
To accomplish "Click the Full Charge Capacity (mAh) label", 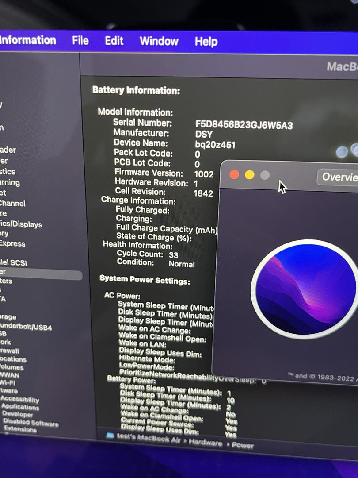I will tap(167, 229).
